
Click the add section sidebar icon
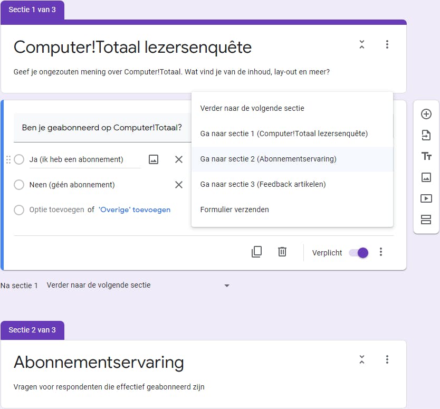coord(426,220)
